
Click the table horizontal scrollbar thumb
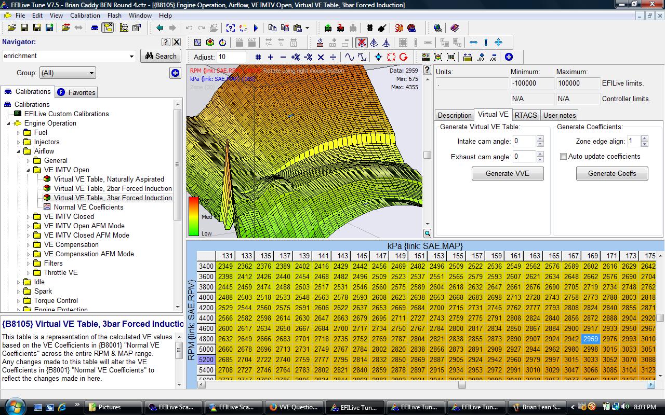pos(461,385)
